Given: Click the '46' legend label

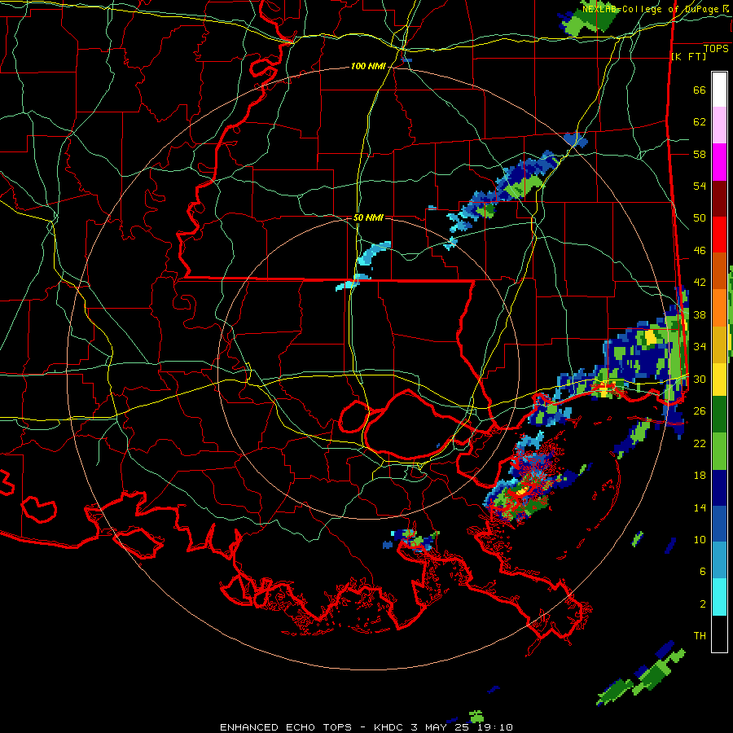Looking at the screenshot, I should (700, 251).
